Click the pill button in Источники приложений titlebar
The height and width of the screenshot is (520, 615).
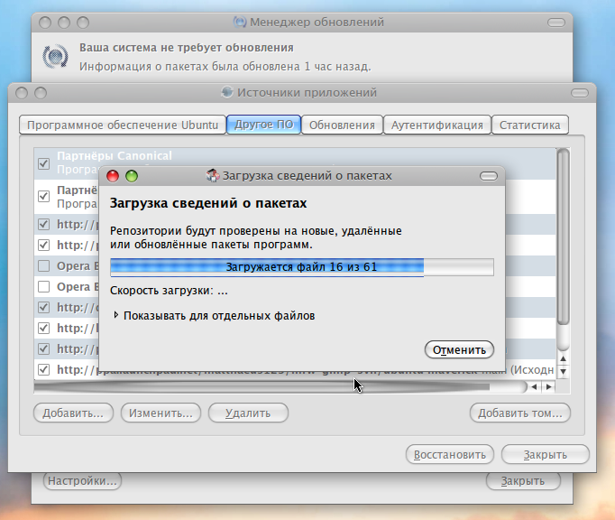pyautogui.click(x=580, y=93)
